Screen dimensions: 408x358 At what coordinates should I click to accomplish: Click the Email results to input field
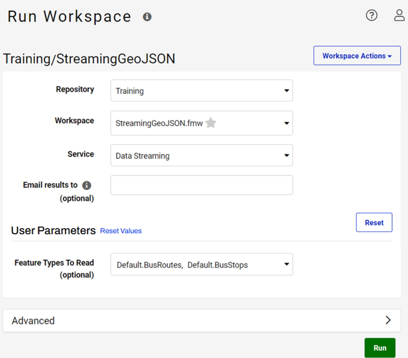click(202, 185)
